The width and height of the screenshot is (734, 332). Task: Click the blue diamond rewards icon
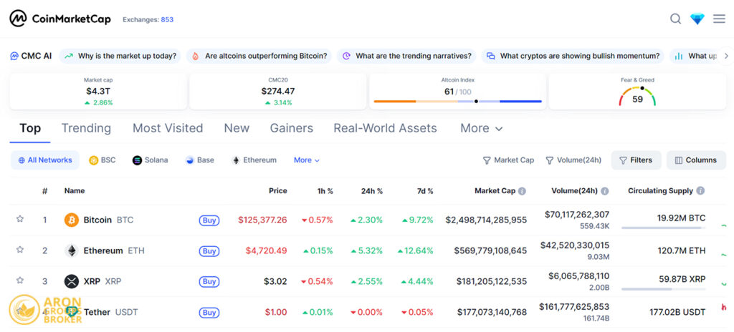697,19
